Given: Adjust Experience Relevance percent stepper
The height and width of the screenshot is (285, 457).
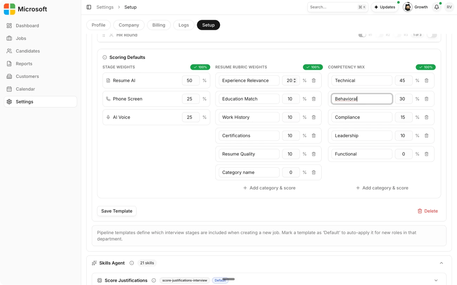Looking at the screenshot, I should tap(295, 80).
